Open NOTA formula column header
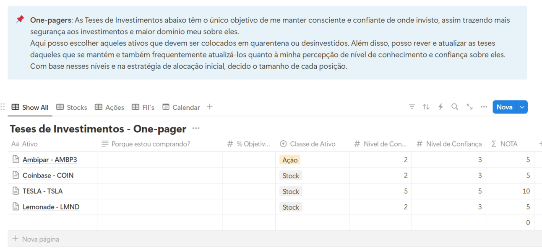542x250 pixels. point(510,144)
